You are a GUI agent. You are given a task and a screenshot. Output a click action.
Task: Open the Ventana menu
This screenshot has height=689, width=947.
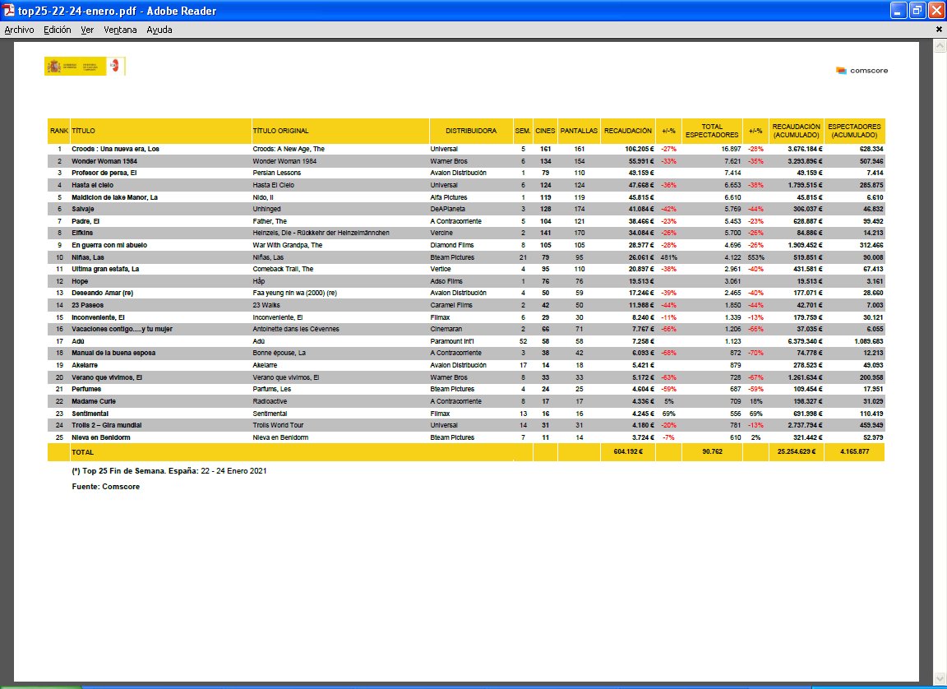(x=119, y=30)
